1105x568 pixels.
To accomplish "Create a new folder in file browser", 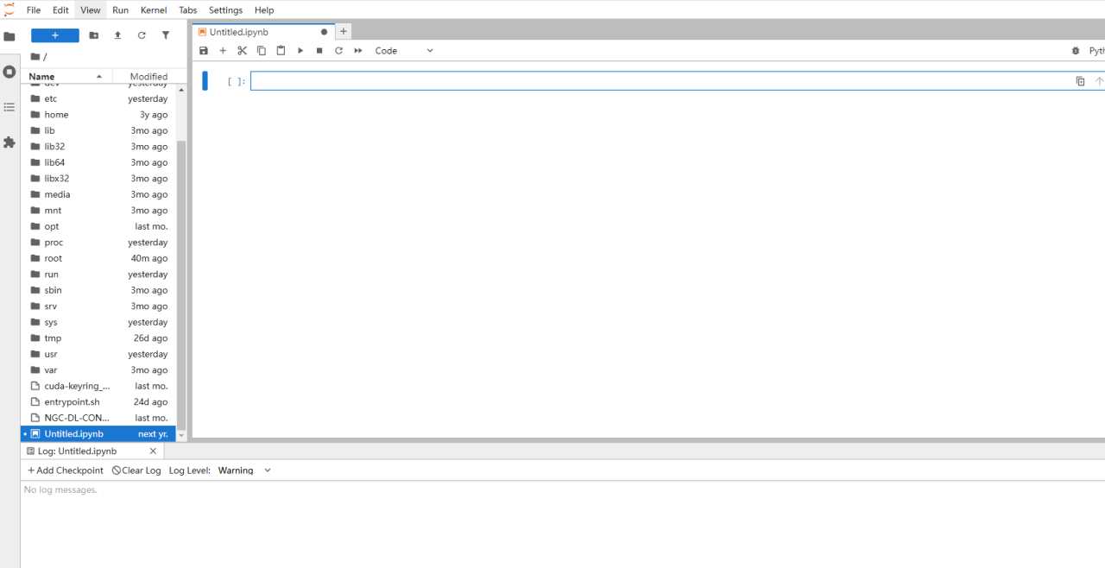I will coord(94,35).
